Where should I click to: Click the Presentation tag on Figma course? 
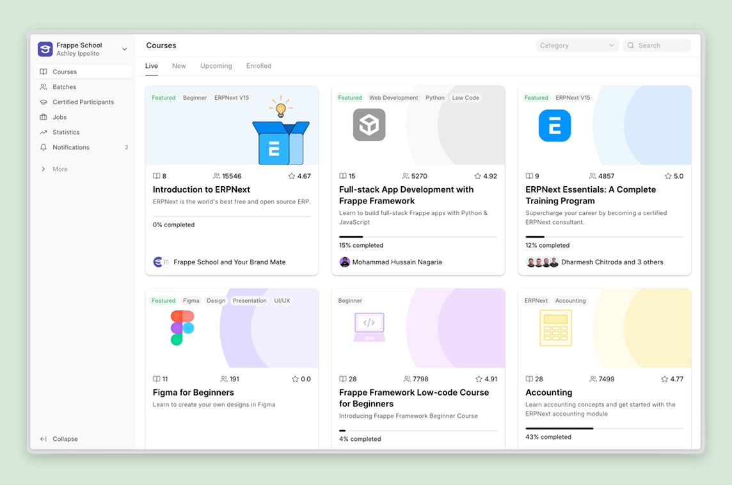tap(250, 301)
